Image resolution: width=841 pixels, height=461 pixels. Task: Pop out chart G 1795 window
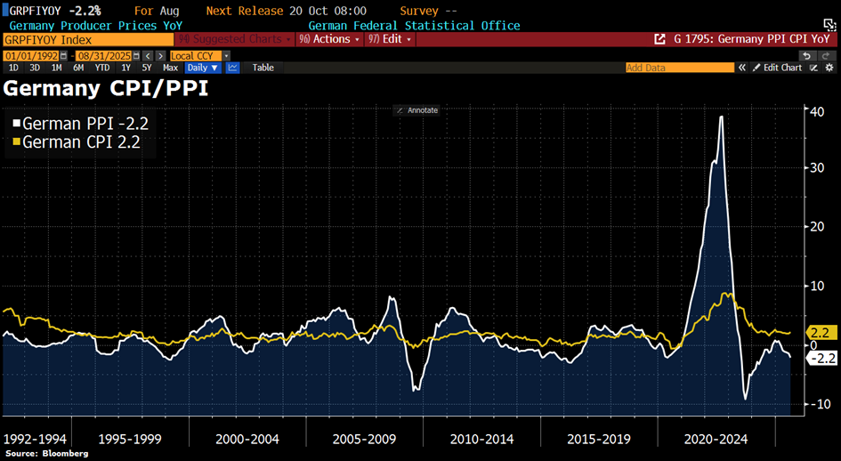[x=659, y=39]
